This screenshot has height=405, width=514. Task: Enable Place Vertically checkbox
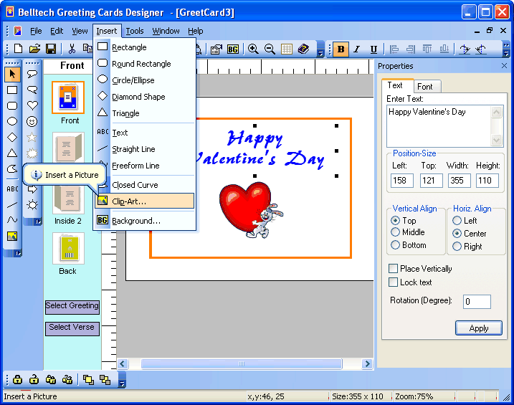(x=393, y=269)
